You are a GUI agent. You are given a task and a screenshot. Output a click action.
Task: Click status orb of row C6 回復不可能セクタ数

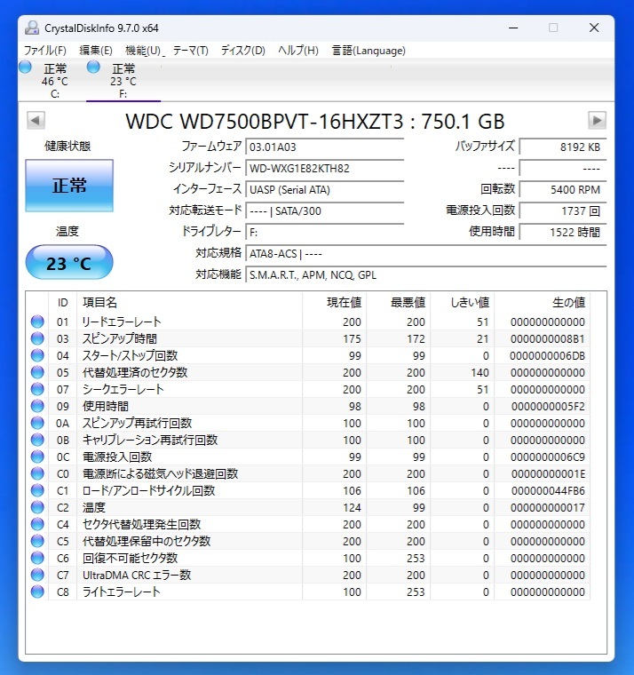pos(37,558)
